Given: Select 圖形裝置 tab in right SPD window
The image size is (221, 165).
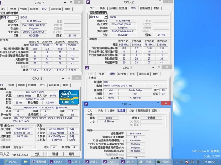Looking at the screenshot, I should tap(145, 9).
